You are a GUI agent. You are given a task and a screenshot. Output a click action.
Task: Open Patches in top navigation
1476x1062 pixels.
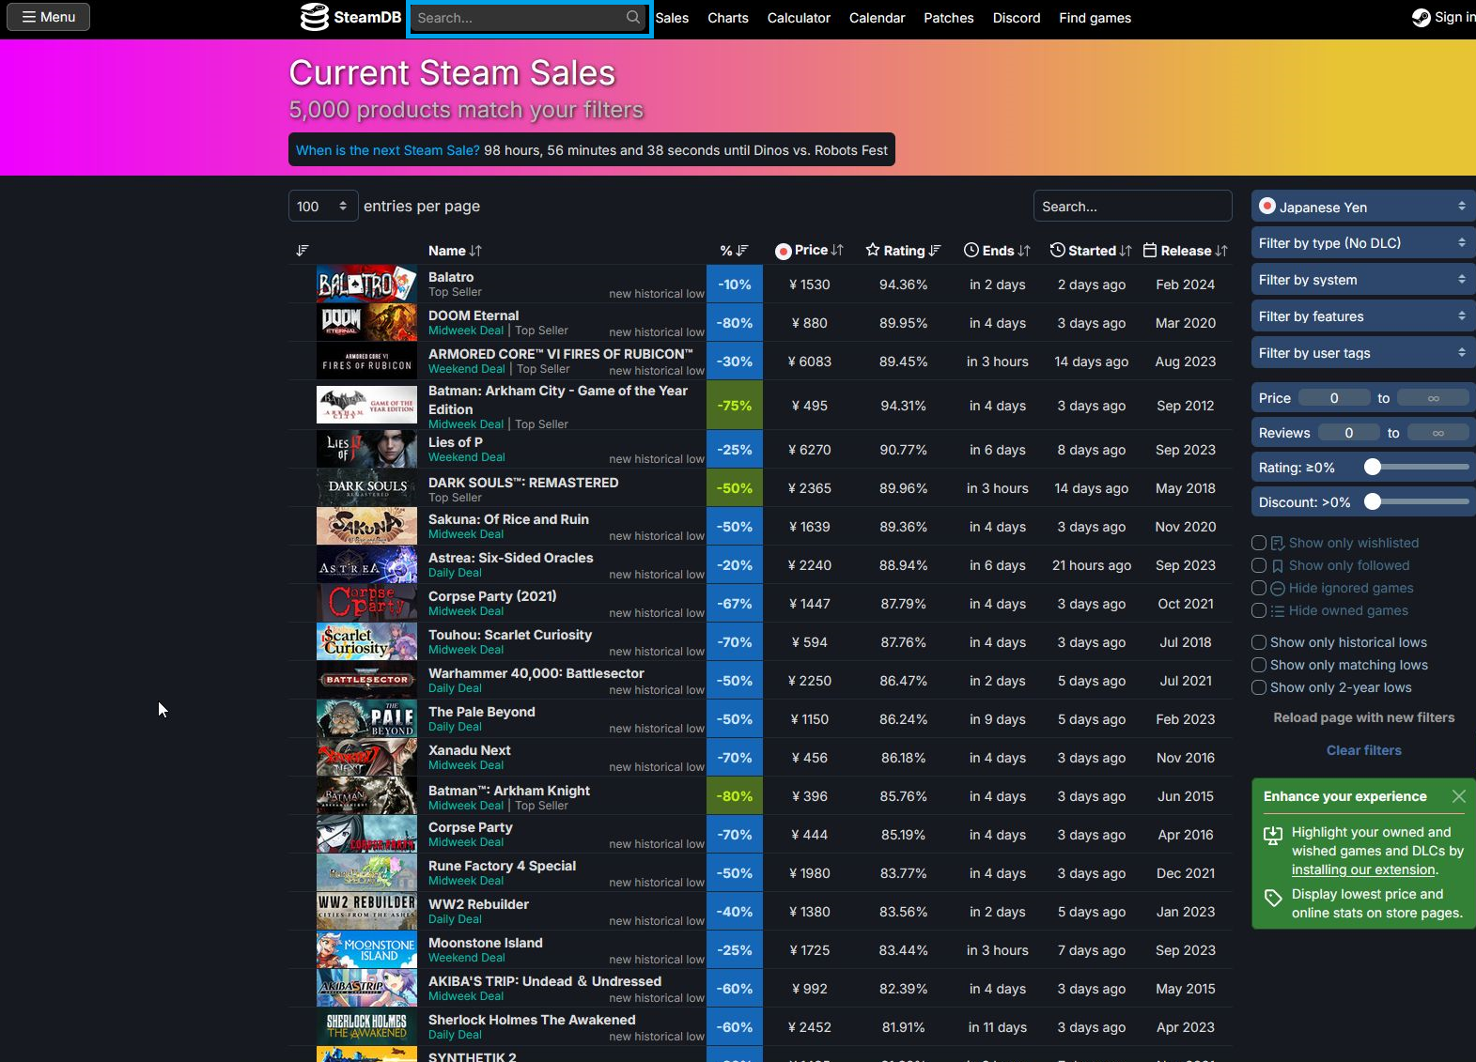949,18
